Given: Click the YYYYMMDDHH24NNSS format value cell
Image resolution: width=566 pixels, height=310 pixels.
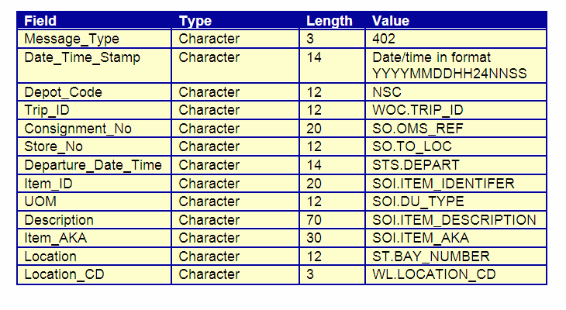Looking at the screenshot, I should tap(456, 65).
